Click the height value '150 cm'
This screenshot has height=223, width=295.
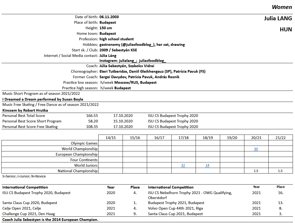[106, 28]
